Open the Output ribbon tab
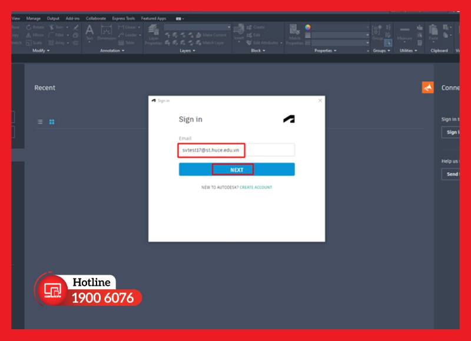Viewport: 471px width, 341px height. (x=53, y=19)
